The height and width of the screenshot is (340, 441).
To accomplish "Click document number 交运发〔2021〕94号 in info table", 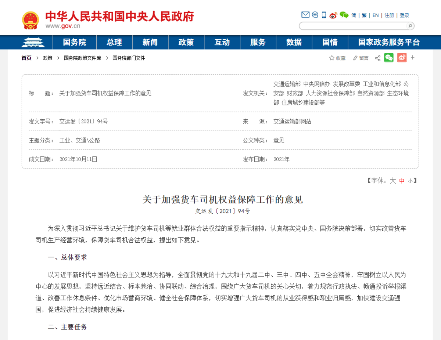I will 83,122.
